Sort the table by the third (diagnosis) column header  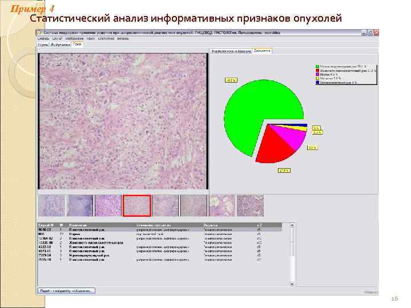pyautogui.click(x=78, y=225)
